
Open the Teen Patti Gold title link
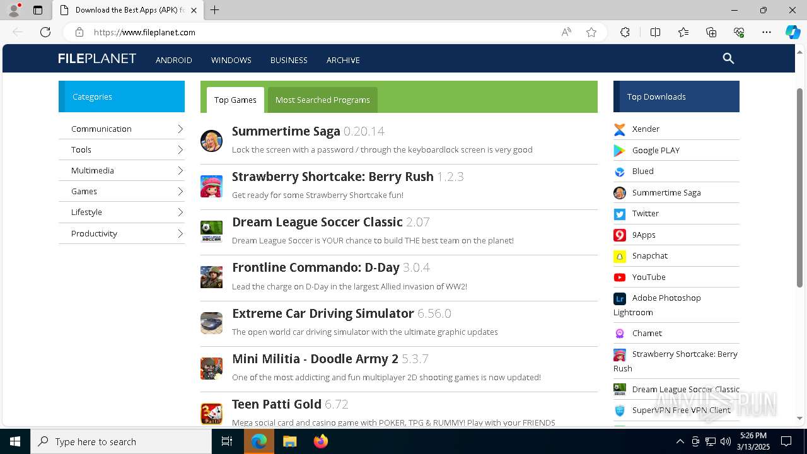click(x=277, y=404)
